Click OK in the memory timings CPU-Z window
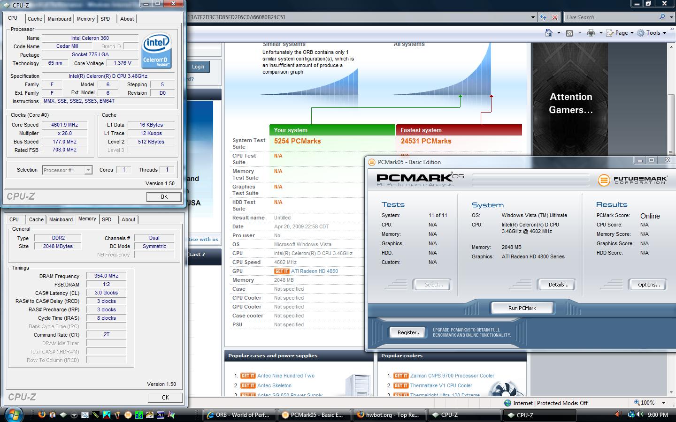This screenshot has width=676, height=422. pyautogui.click(x=165, y=397)
